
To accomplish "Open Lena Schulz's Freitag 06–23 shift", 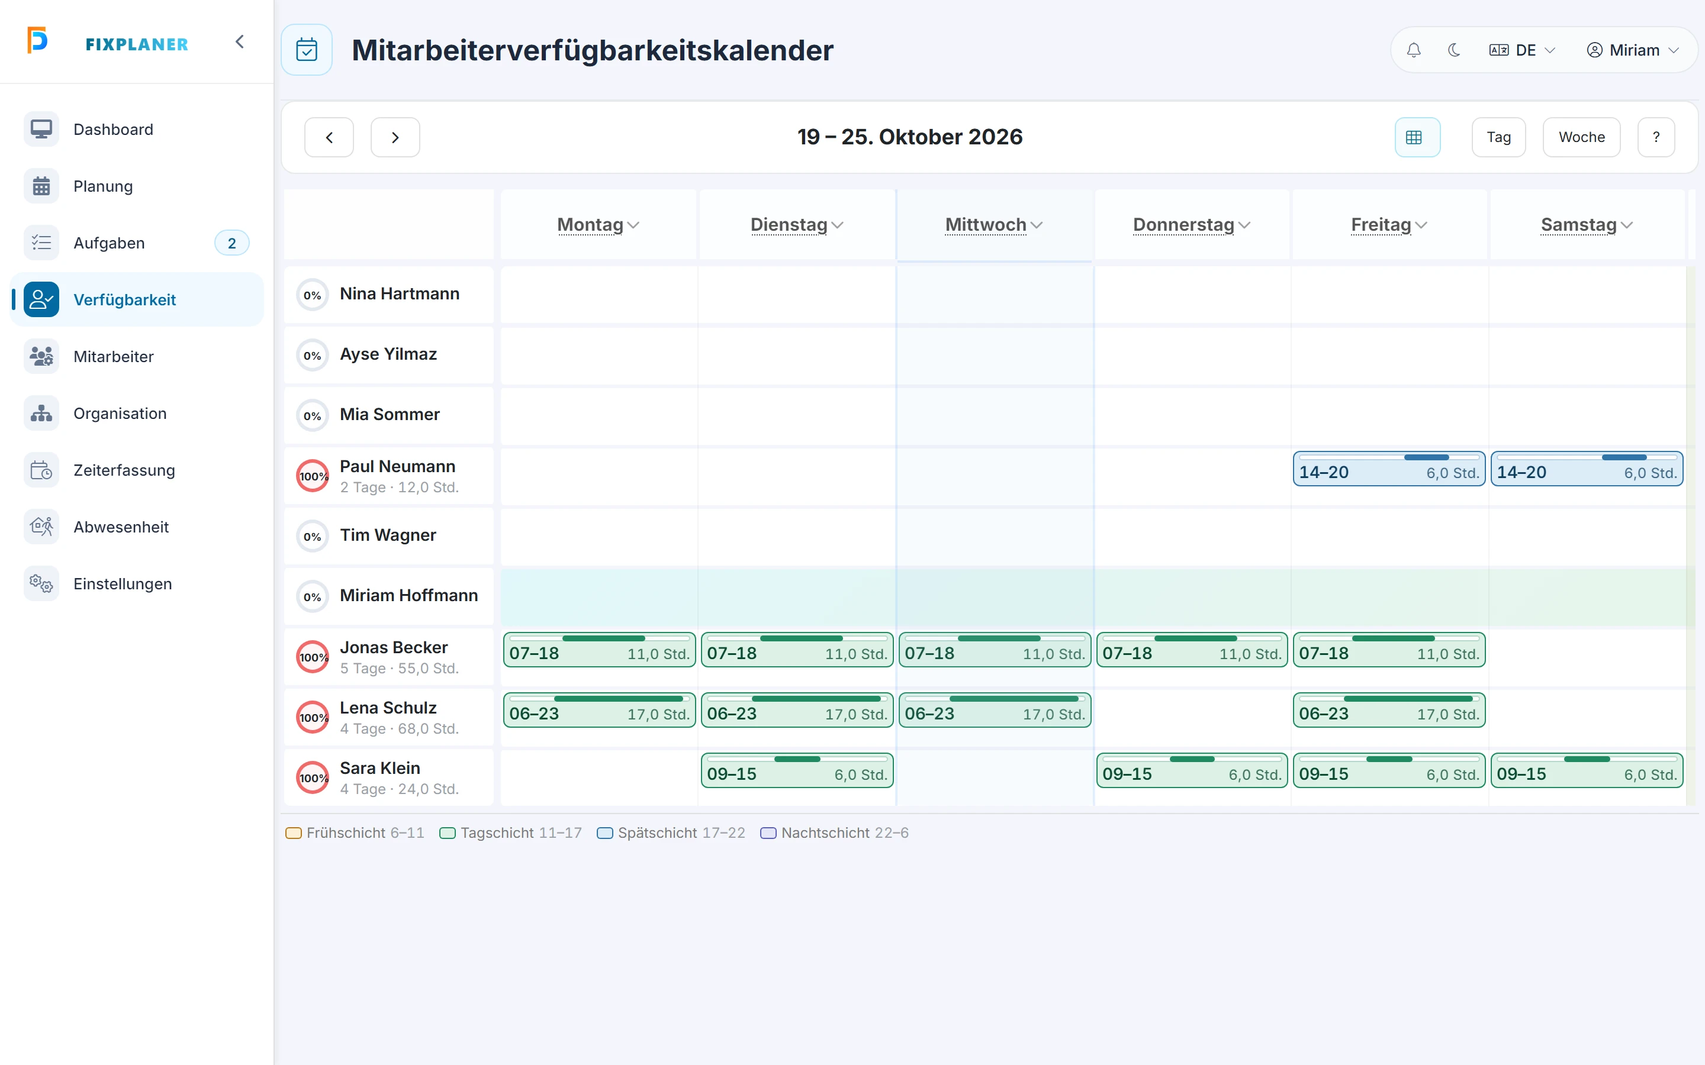I will point(1389,711).
